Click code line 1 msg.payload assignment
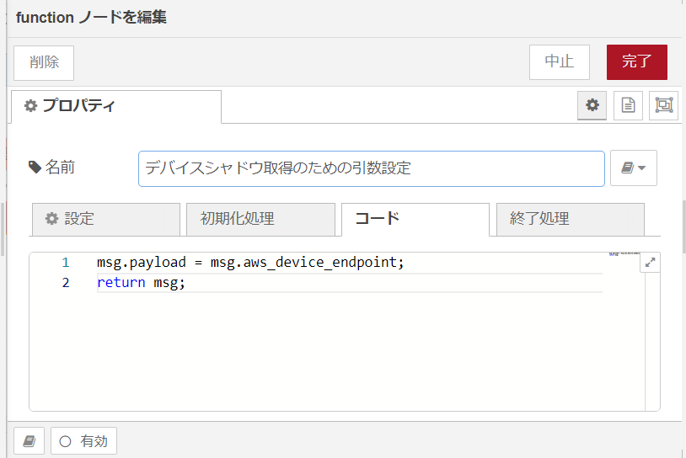This screenshot has height=458, width=686. [x=250, y=262]
